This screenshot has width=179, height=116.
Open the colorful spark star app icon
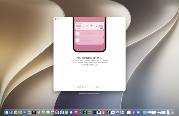pyautogui.click(x=113, y=113)
